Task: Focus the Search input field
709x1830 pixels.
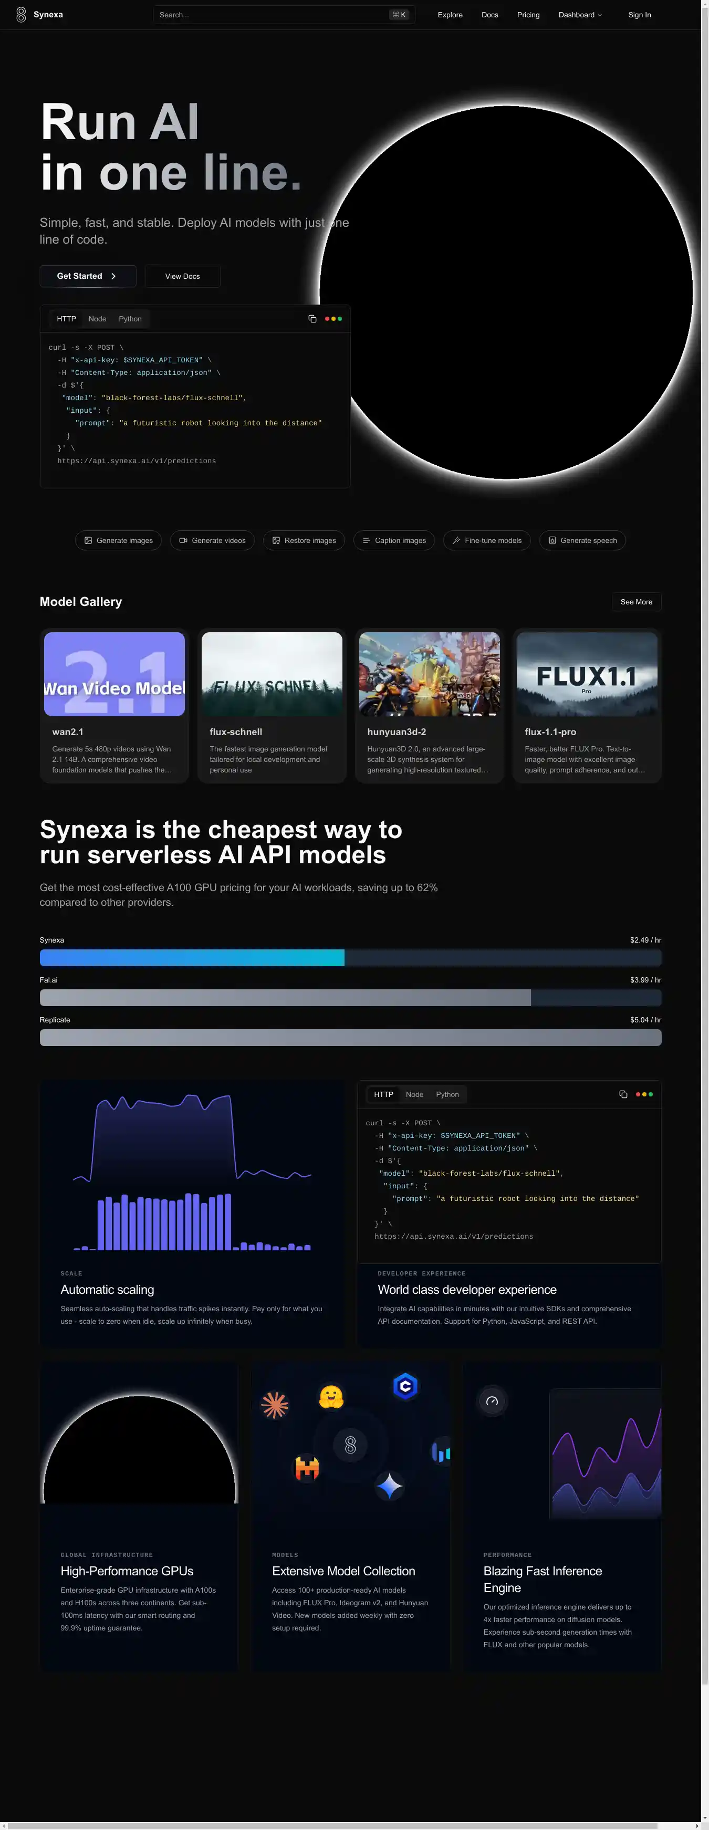Action: pyautogui.click(x=270, y=15)
